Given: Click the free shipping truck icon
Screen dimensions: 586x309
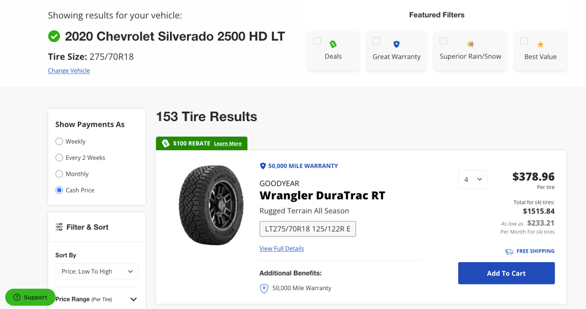Looking at the screenshot, I should 509,251.
